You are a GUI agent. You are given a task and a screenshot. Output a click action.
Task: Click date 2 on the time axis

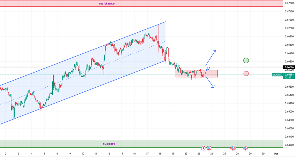tap(5, 154)
